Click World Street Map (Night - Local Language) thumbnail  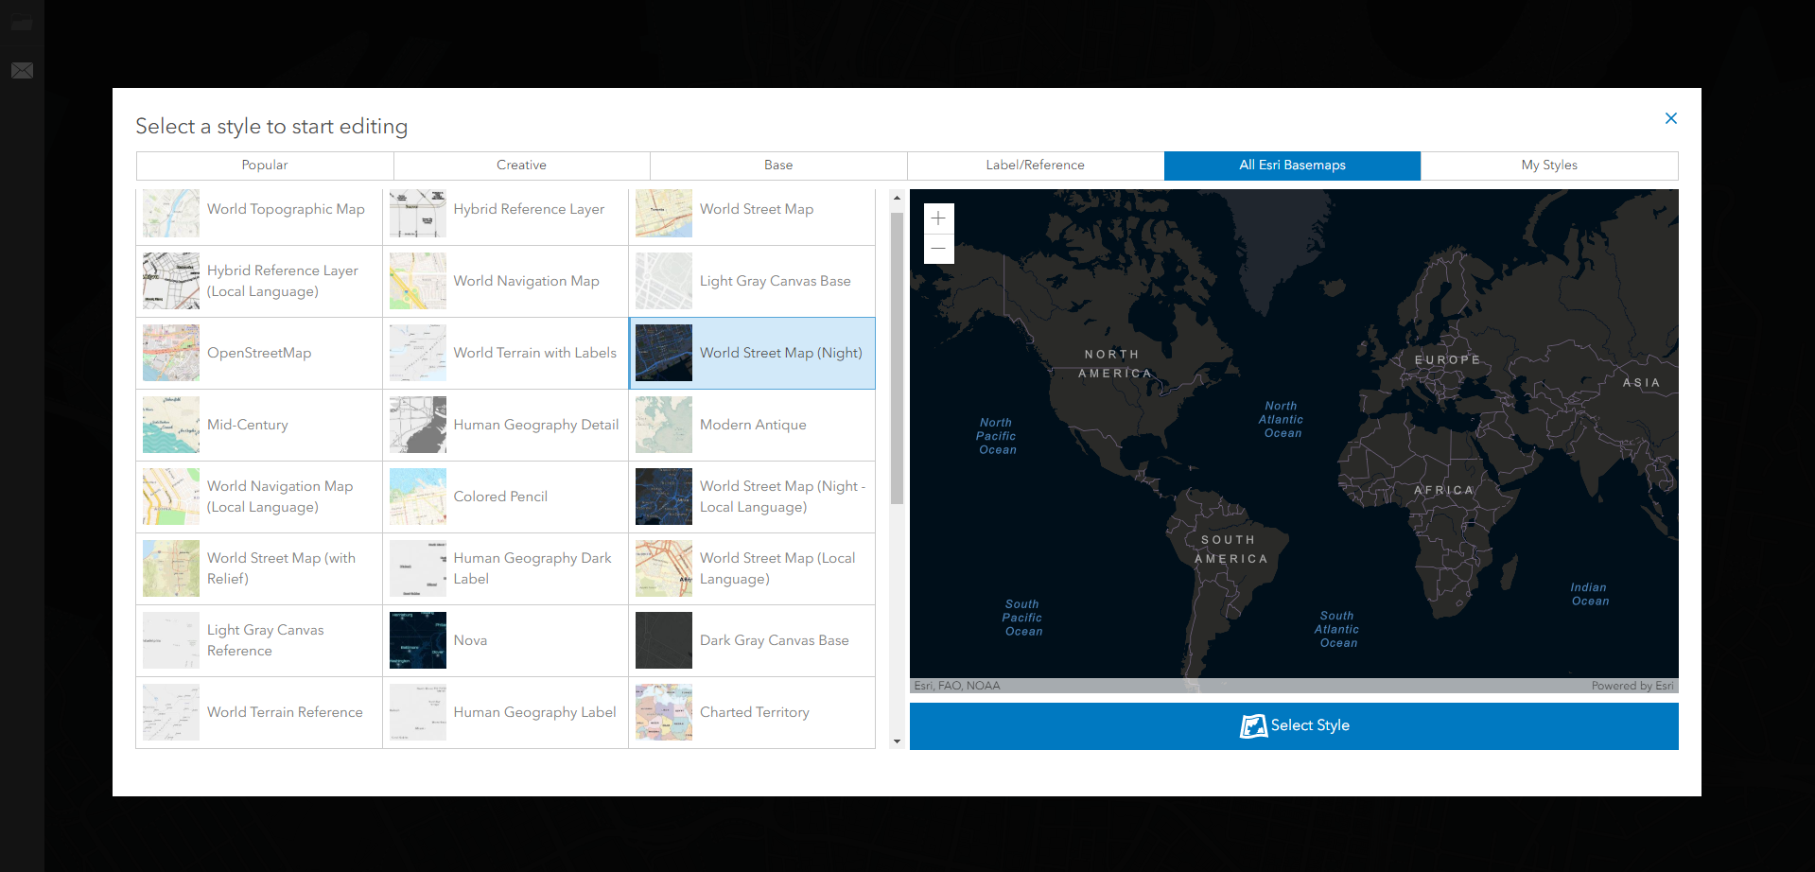coord(664,497)
